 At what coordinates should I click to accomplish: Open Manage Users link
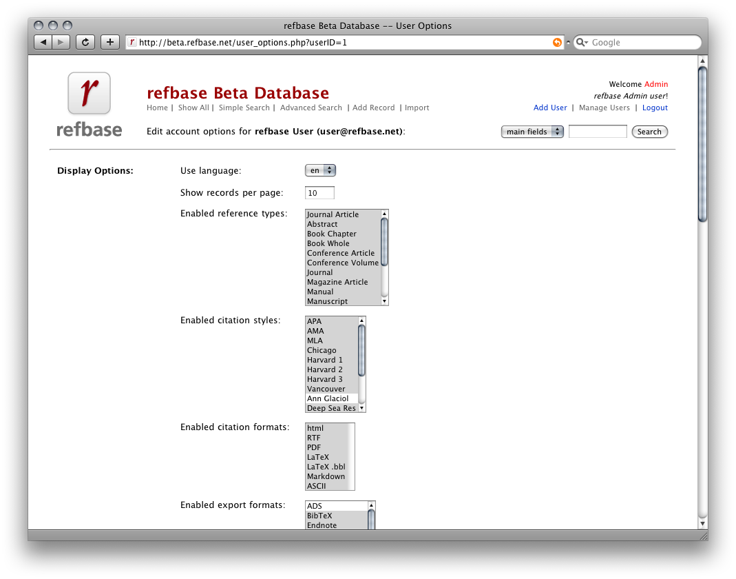click(x=604, y=108)
